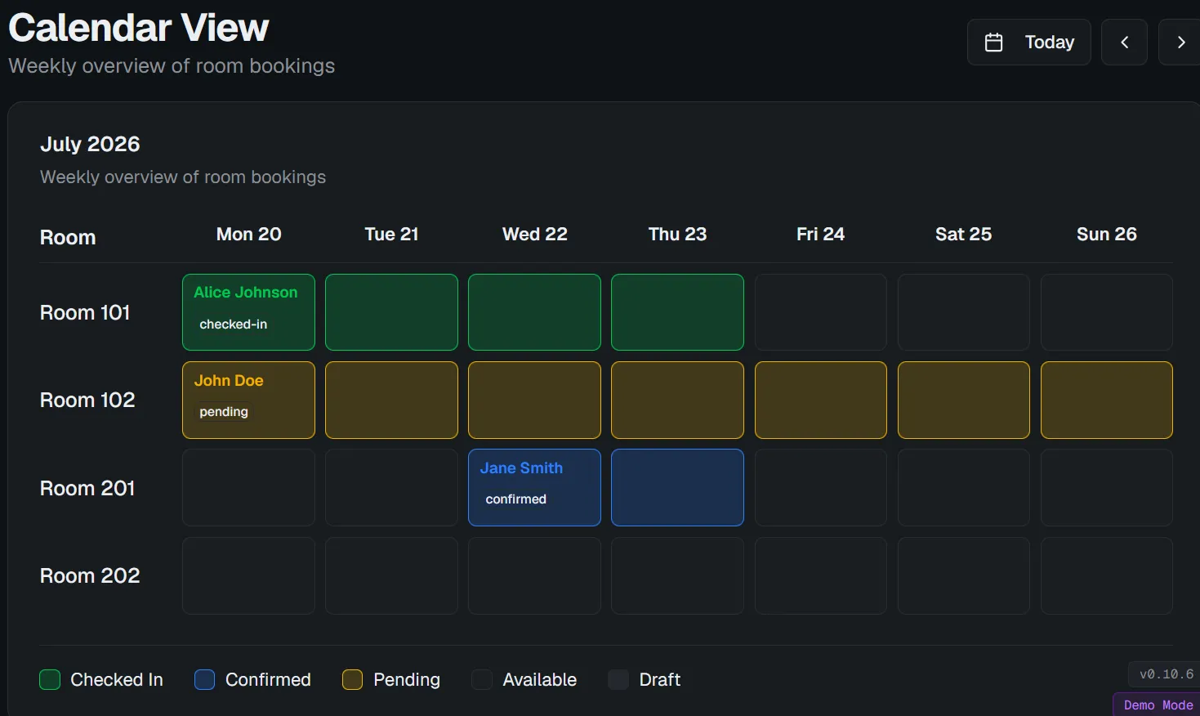The image size is (1200, 716).
Task: Click the Sun 26 column header
Action: tap(1106, 234)
